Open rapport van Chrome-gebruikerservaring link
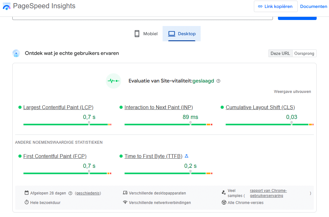 point(268,193)
